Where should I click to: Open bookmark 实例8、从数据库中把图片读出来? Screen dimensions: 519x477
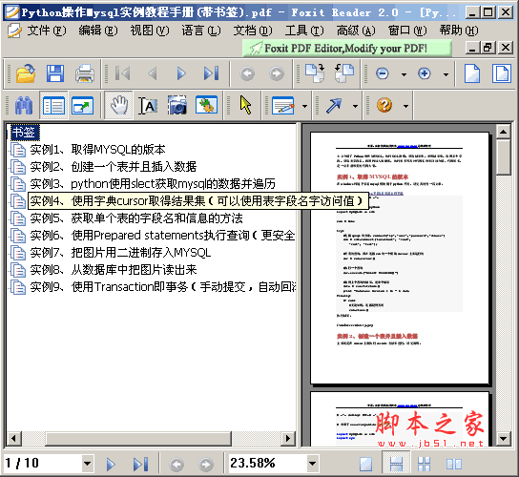click(x=114, y=270)
